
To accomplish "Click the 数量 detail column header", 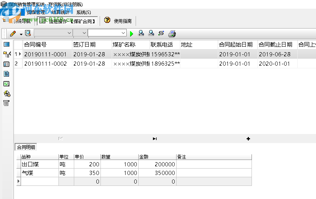I will point(119,157).
